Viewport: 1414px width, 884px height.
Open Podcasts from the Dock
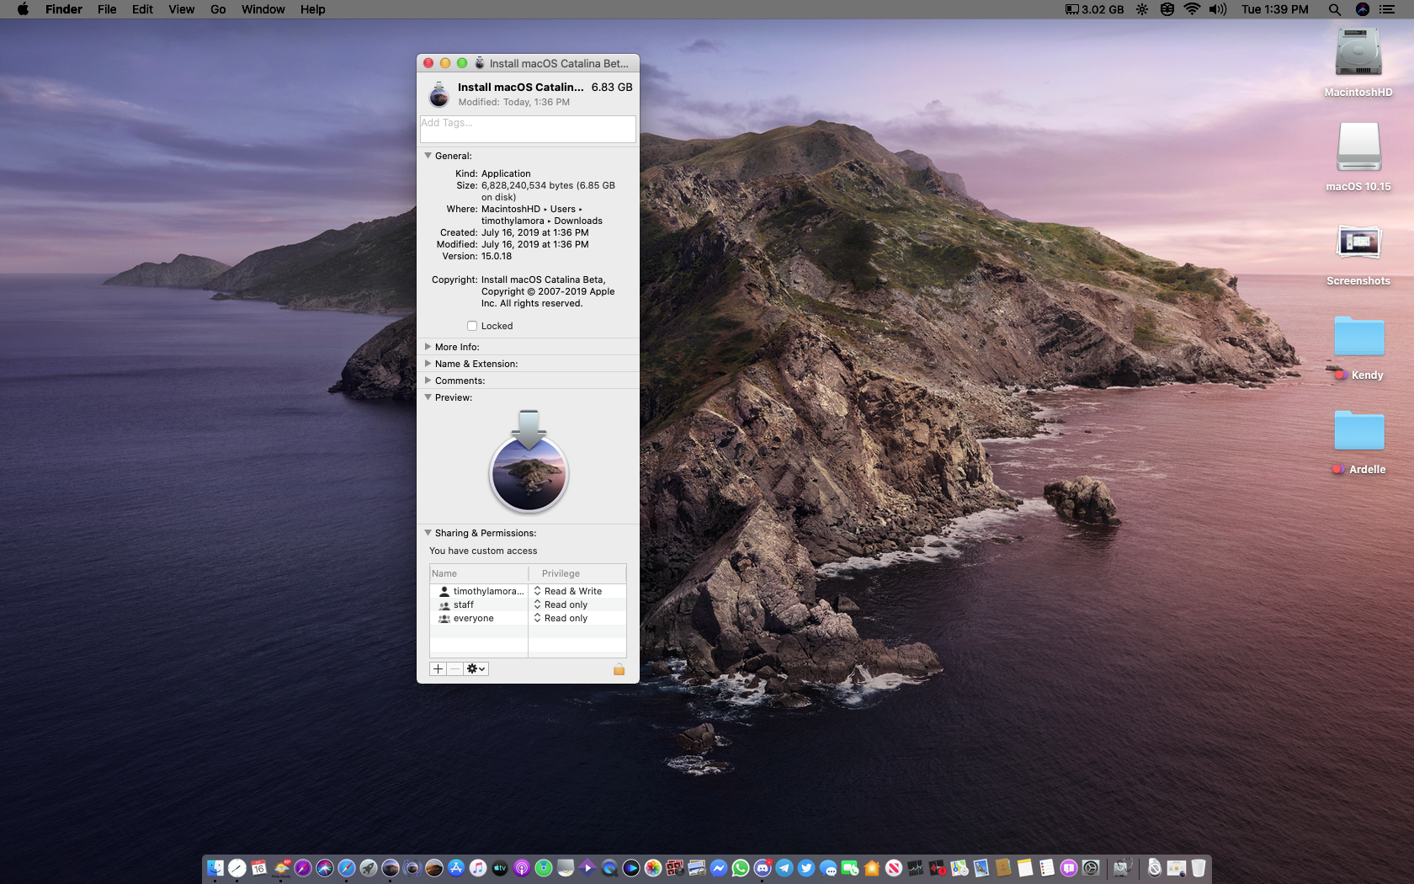tap(522, 868)
